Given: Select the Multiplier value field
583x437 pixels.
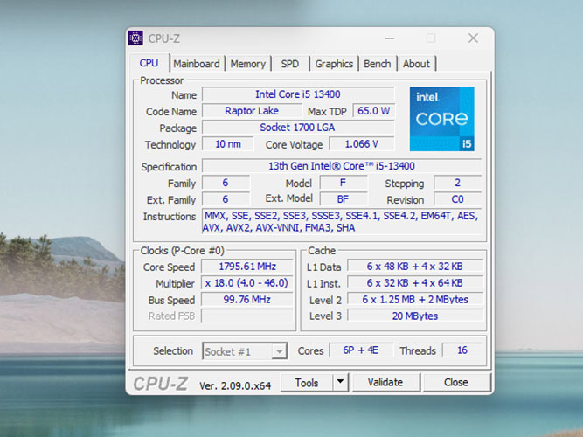Looking at the screenshot, I should (248, 283).
